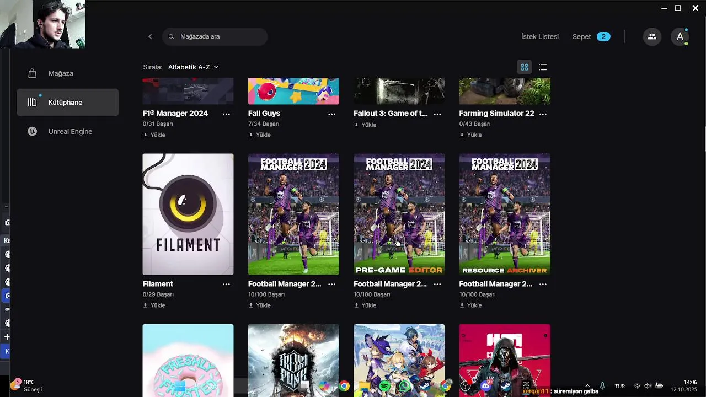Select Kütüphane in the sidebar
This screenshot has height=397, width=706.
tap(67, 103)
